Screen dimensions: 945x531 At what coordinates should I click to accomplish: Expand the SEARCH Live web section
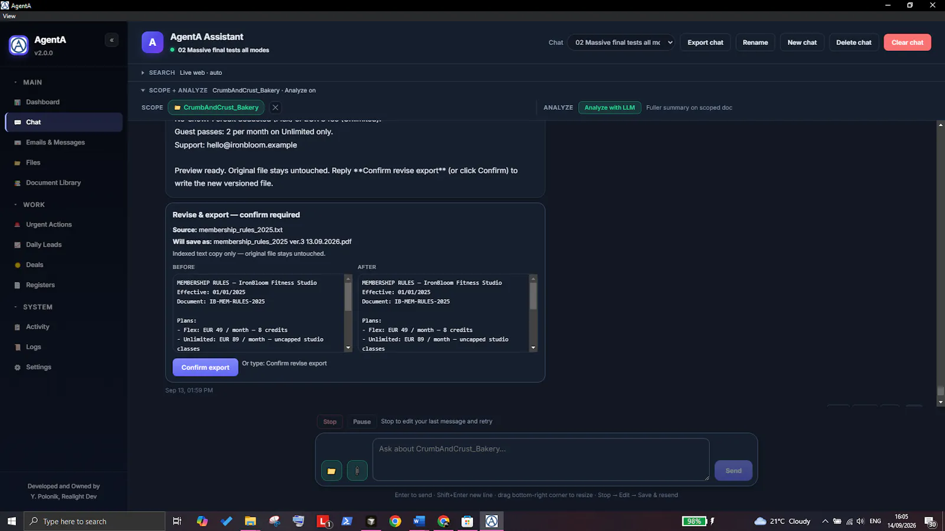point(182,73)
